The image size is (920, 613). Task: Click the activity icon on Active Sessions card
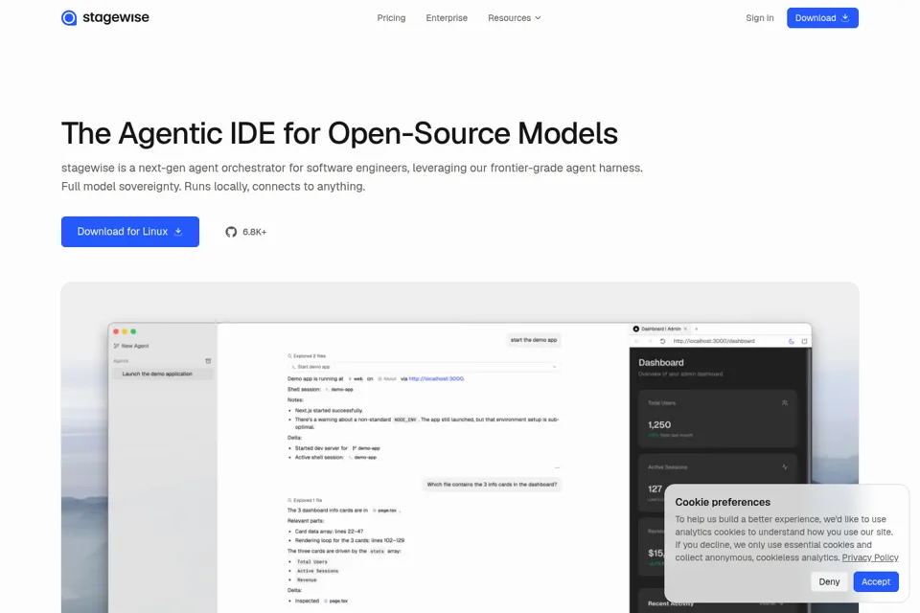tap(785, 467)
